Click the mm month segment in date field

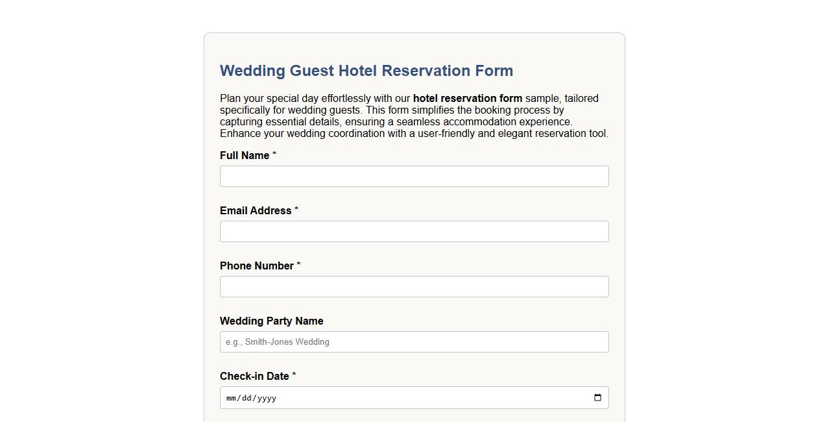pyautogui.click(x=233, y=398)
